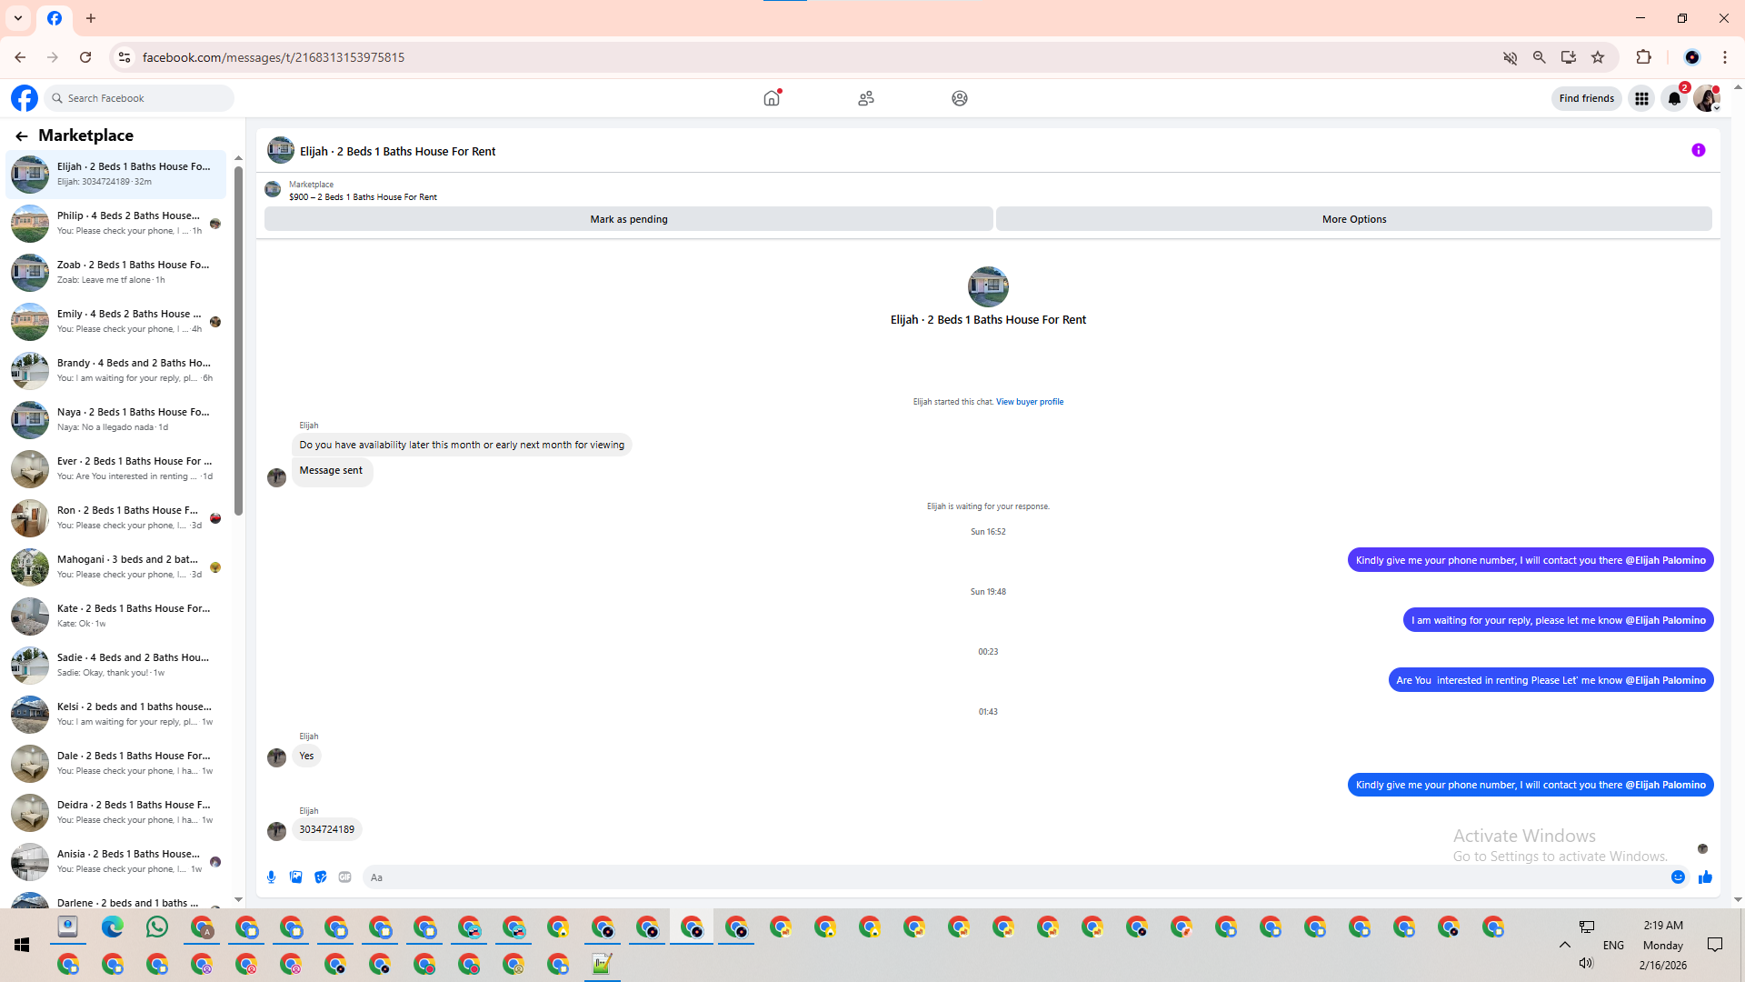Open the GIF picker icon
Viewport: 1745px width, 982px height.
click(344, 877)
